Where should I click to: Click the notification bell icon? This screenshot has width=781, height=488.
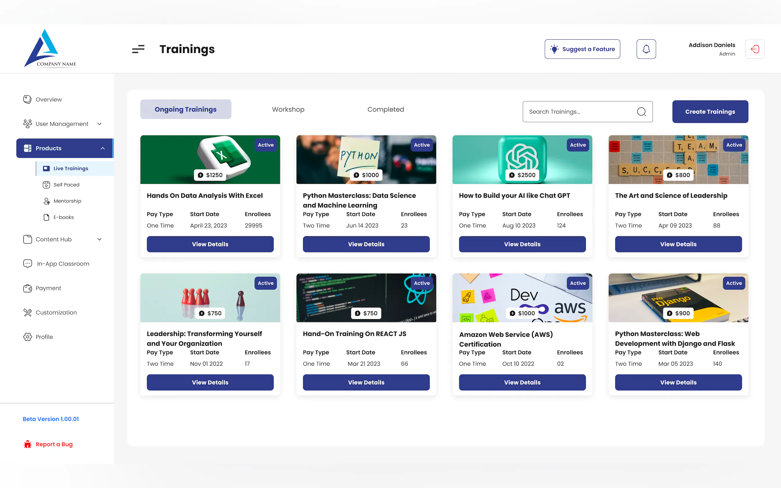click(x=646, y=49)
